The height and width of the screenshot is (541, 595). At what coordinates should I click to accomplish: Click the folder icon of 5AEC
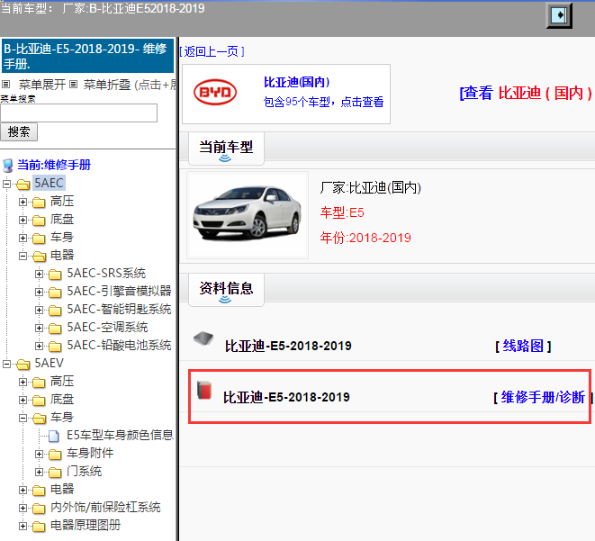point(23,185)
